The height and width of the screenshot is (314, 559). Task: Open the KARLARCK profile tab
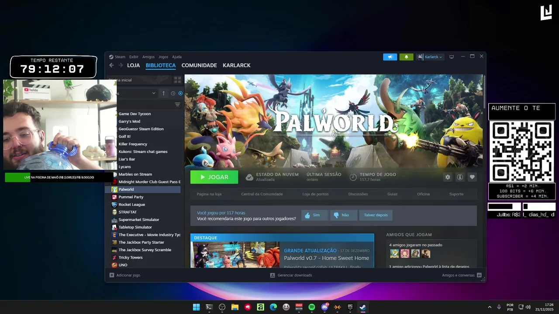tap(237, 65)
